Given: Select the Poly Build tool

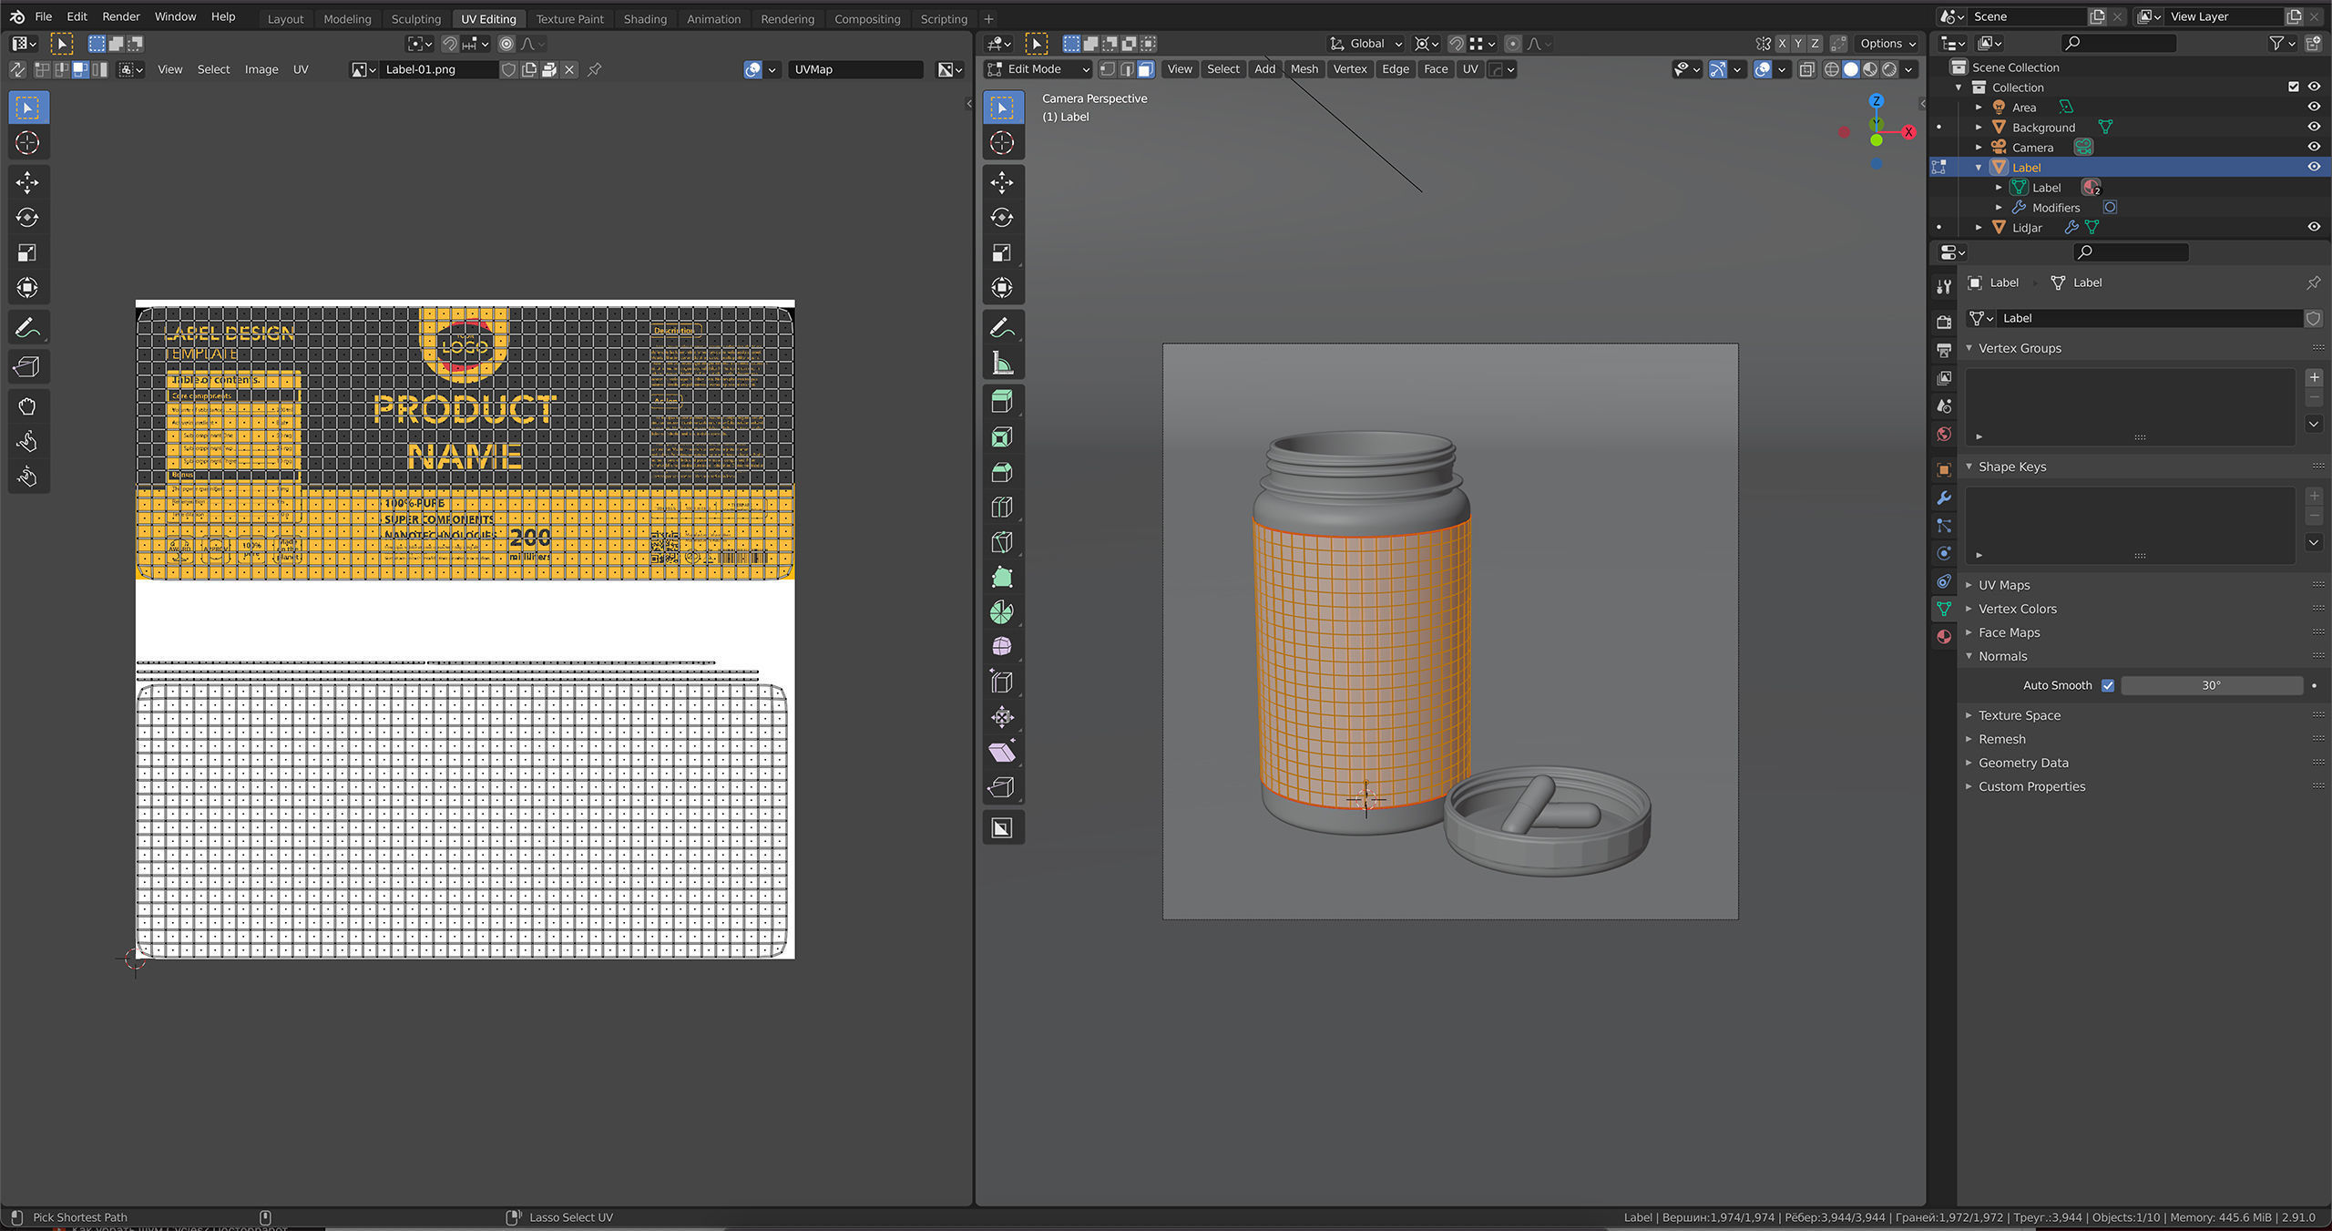Looking at the screenshot, I should click(1002, 577).
